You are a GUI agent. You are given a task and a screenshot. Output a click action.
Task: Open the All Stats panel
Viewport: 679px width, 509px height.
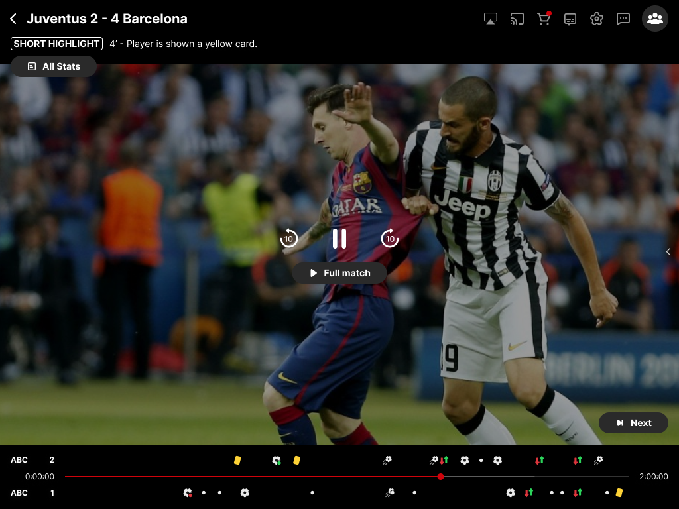[54, 66]
